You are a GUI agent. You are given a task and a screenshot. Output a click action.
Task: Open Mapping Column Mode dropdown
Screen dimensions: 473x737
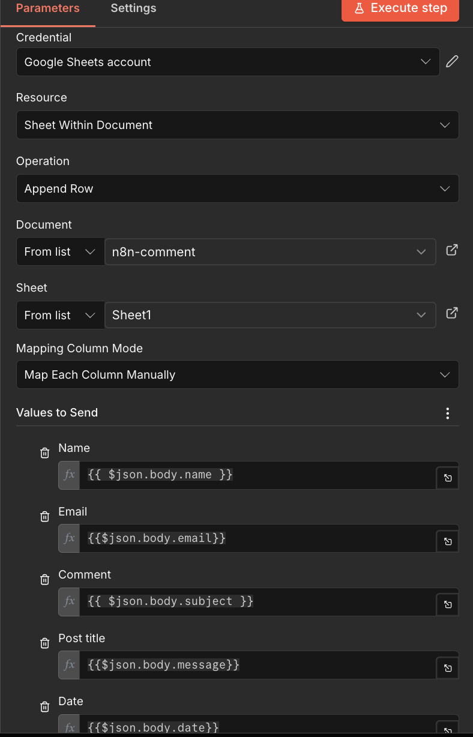pos(237,375)
